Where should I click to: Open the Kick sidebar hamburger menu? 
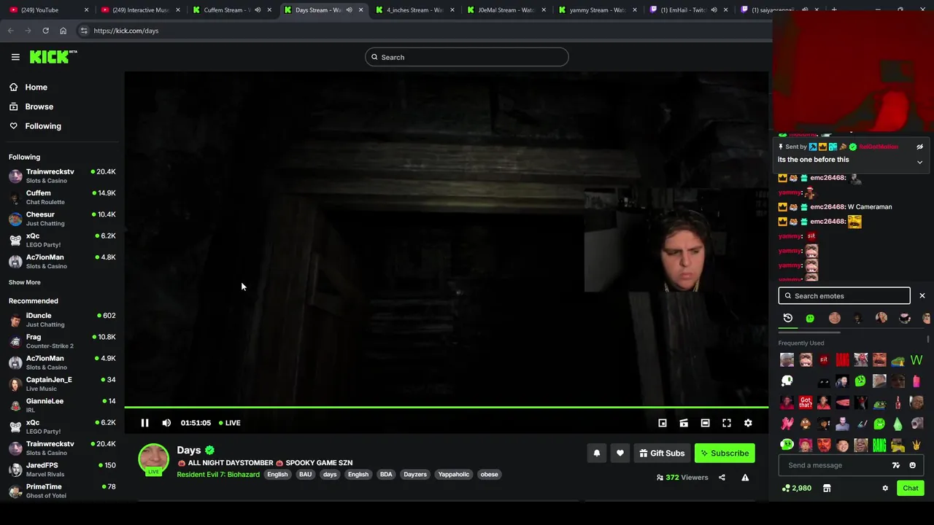15,57
